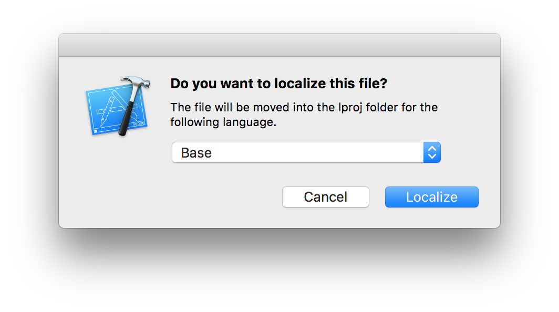Open the Base language dropdown
This screenshot has height=312, width=559.
click(306, 152)
